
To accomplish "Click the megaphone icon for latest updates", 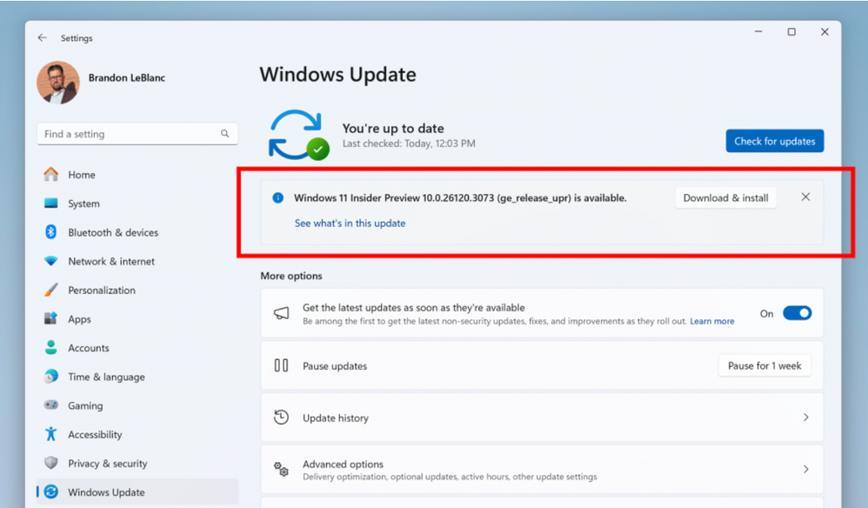I will (x=281, y=313).
